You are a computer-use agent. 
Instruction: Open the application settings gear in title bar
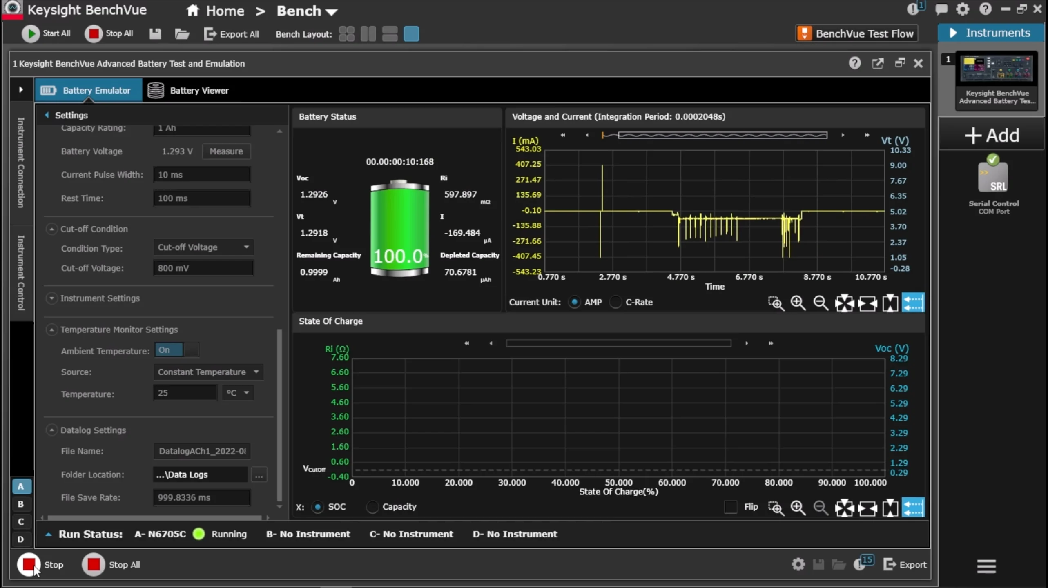963,9
